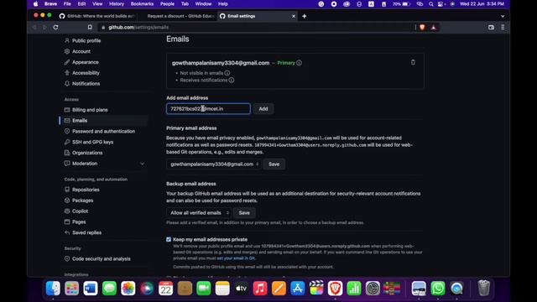The image size is (537, 302).
Task: Open Launchpad from the dock
Action: click(71, 289)
